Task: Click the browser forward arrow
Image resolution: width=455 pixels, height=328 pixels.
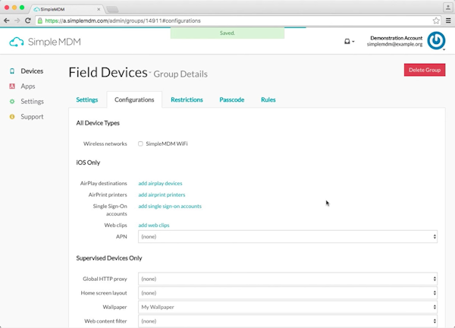Action: coord(17,20)
